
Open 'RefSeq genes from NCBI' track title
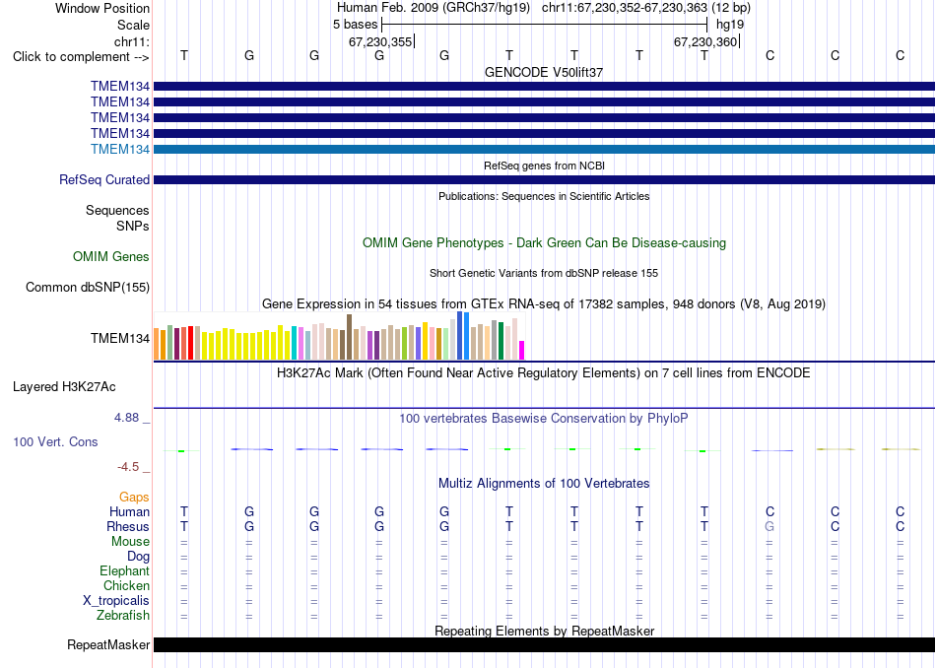(544, 166)
